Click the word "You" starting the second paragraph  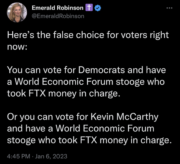13,70
